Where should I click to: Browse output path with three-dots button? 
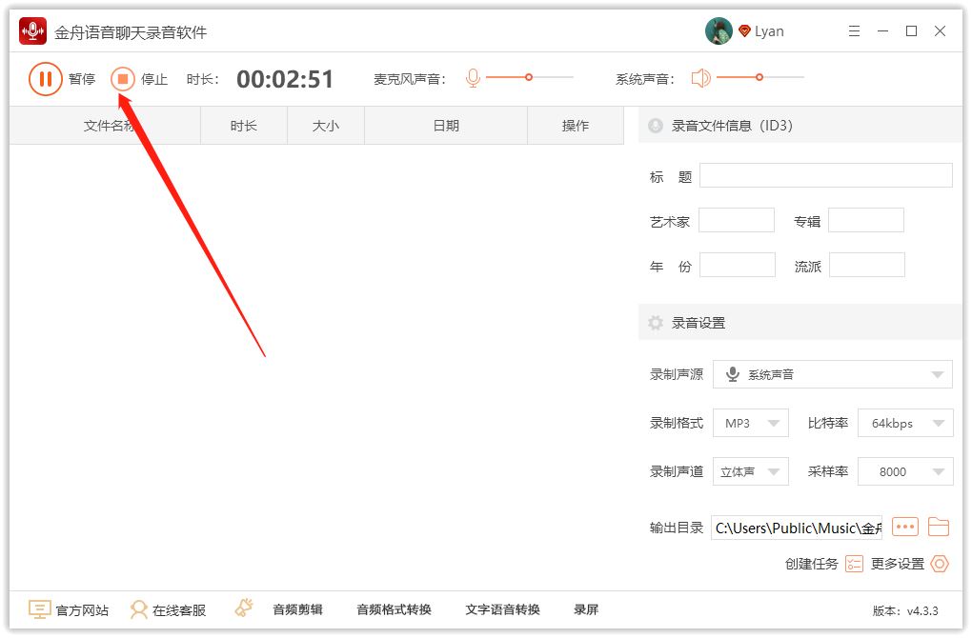[904, 527]
